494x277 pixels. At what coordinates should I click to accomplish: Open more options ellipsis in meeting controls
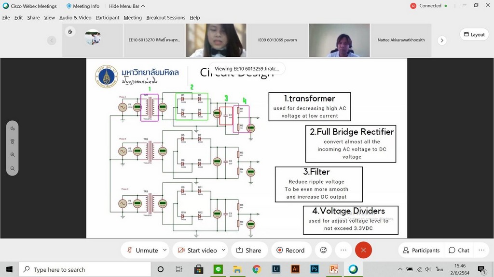(343, 250)
